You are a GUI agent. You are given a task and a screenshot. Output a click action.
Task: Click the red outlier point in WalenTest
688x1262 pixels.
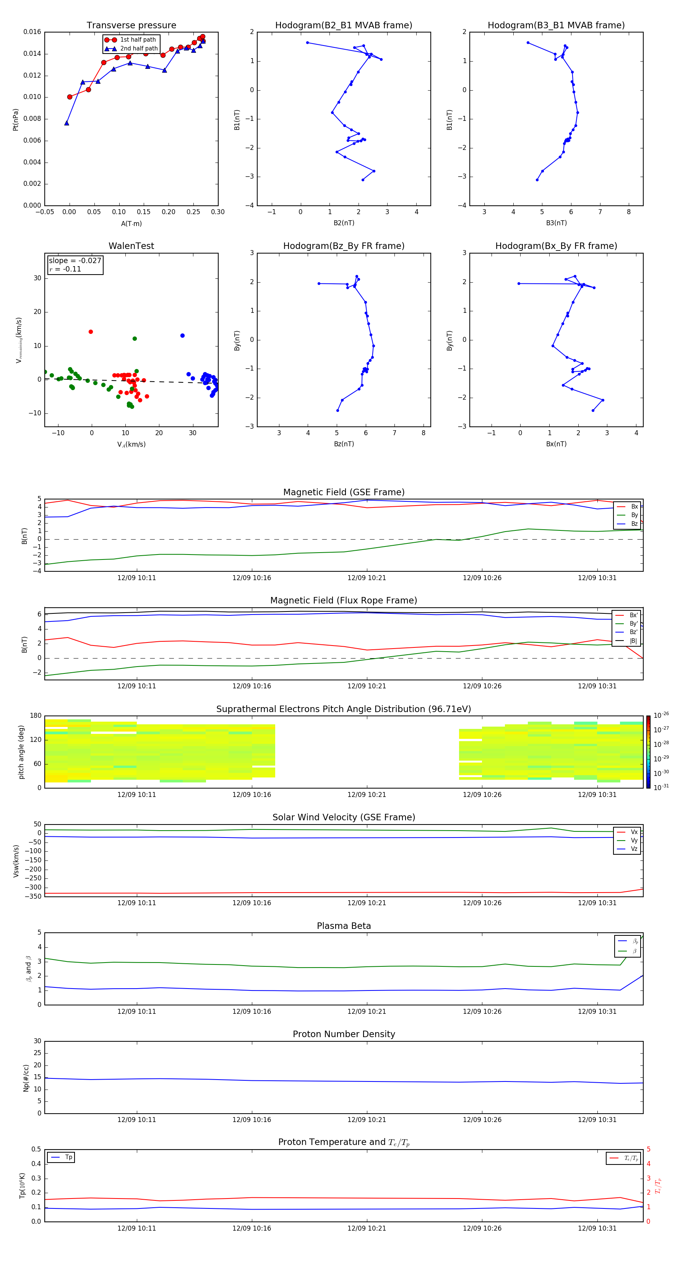pos(91,332)
